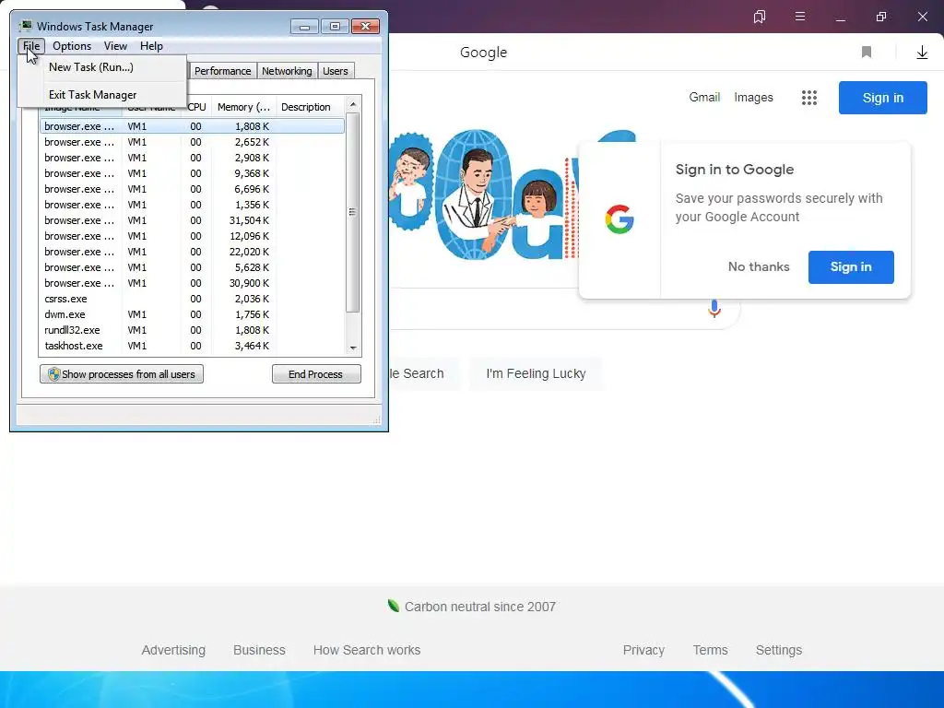Screen dimensions: 944x708
Task: Click the I'm Feeling Lucky button
Action: pyautogui.click(x=536, y=373)
